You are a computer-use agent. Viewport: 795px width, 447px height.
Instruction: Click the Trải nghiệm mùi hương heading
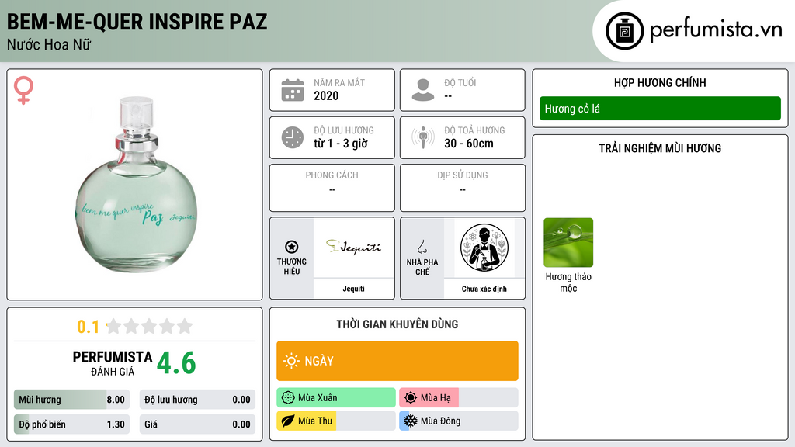point(660,148)
